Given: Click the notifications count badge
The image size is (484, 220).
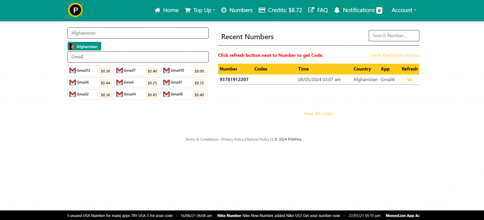Looking at the screenshot, I should coord(379,10).
